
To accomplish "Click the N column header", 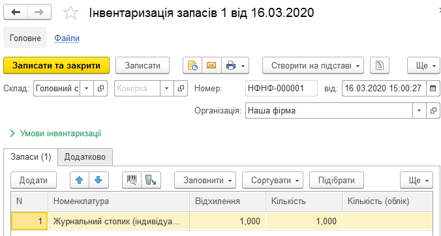I will 29,201.
